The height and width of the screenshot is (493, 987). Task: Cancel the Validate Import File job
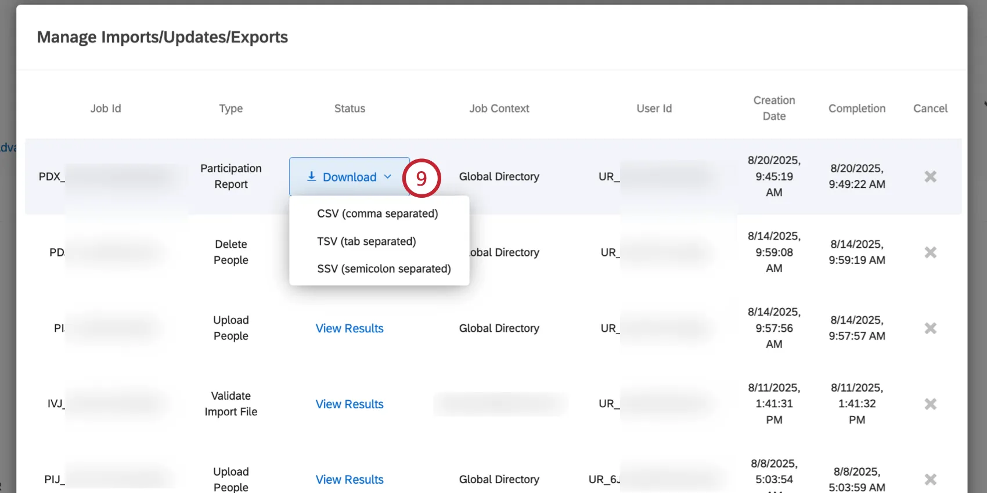pos(930,404)
